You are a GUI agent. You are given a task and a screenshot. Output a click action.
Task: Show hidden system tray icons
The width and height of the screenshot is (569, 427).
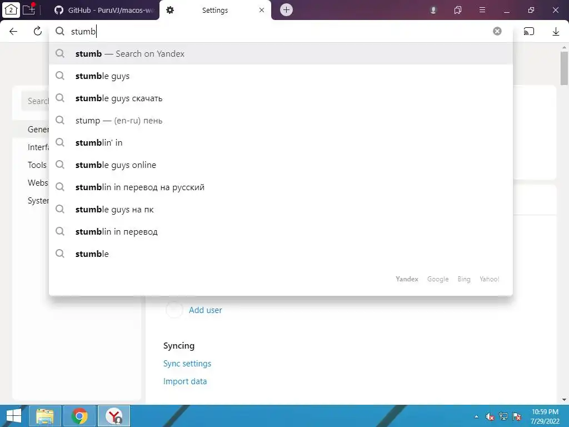476,416
